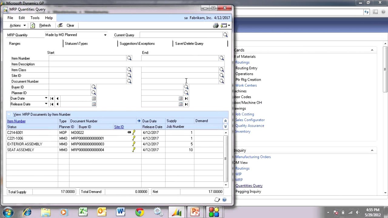Screen dimensions: 388x218
Task: Click exclamation icon on C214-6001 row
Action: click(x=134, y=132)
